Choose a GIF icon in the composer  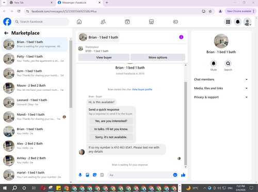pos(102,175)
